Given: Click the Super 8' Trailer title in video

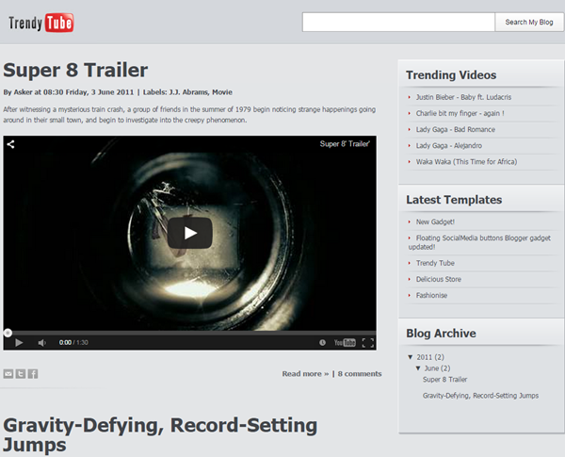Looking at the screenshot, I should click(x=345, y=144).
